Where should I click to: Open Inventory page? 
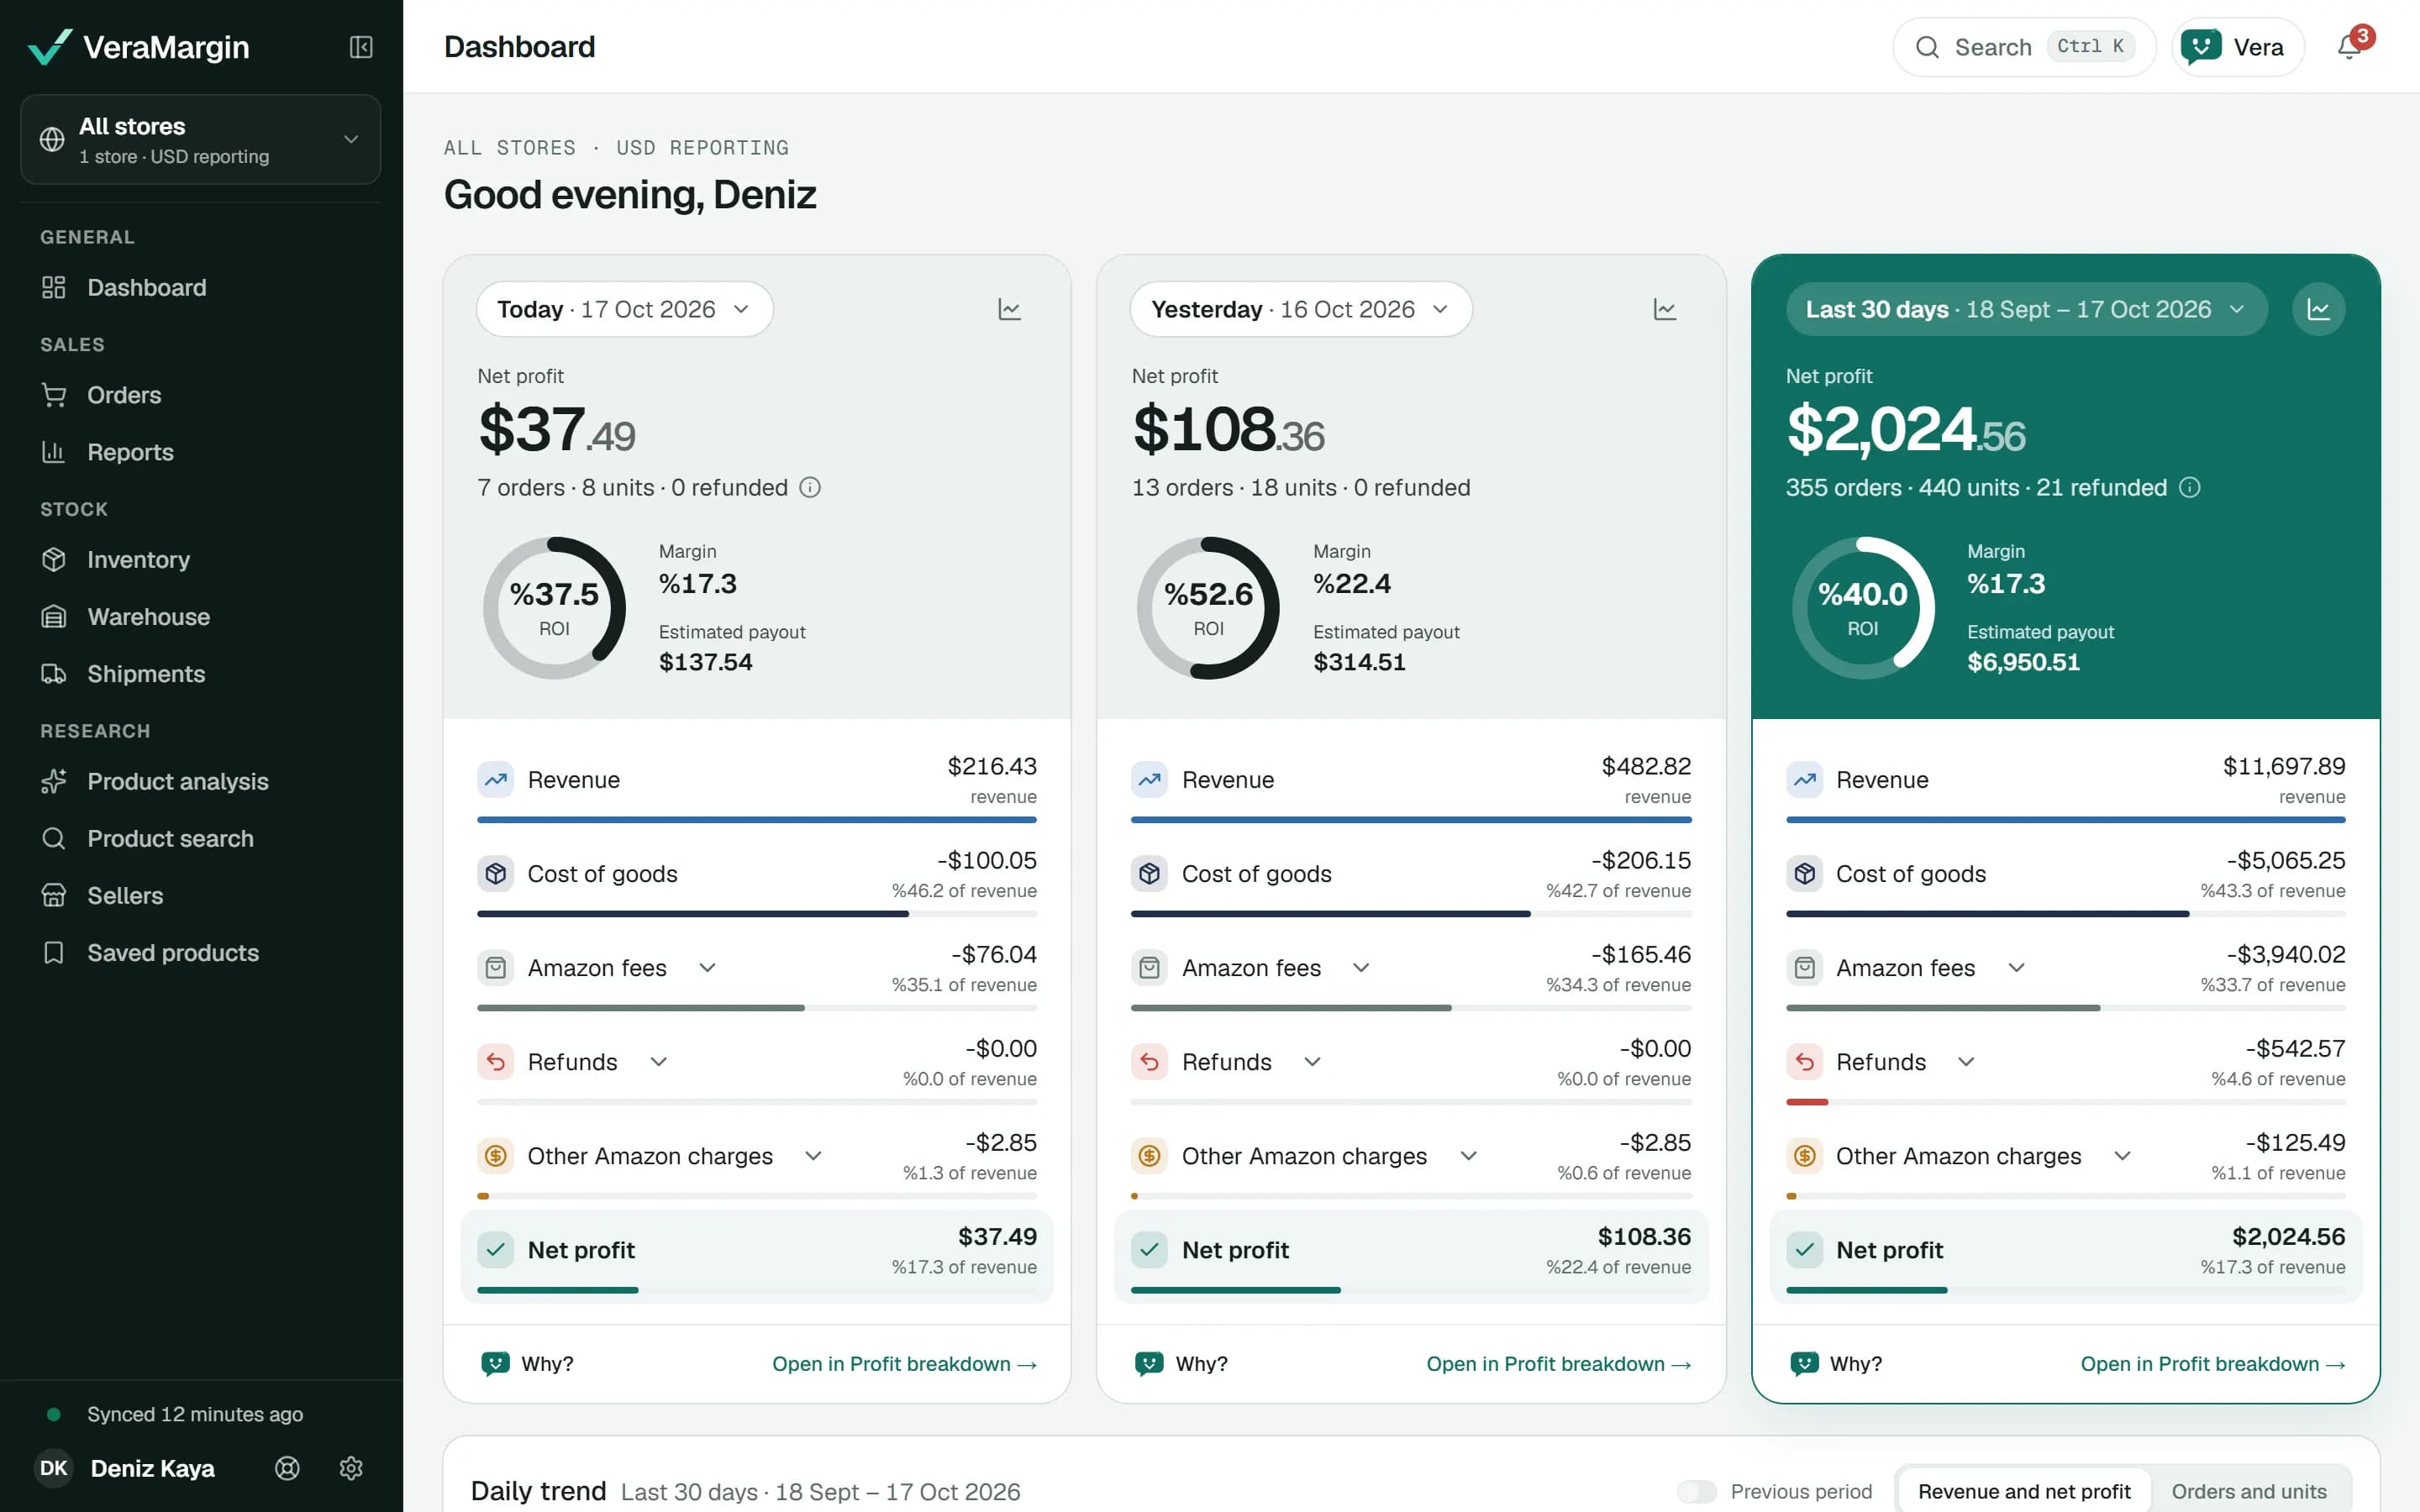200,559
